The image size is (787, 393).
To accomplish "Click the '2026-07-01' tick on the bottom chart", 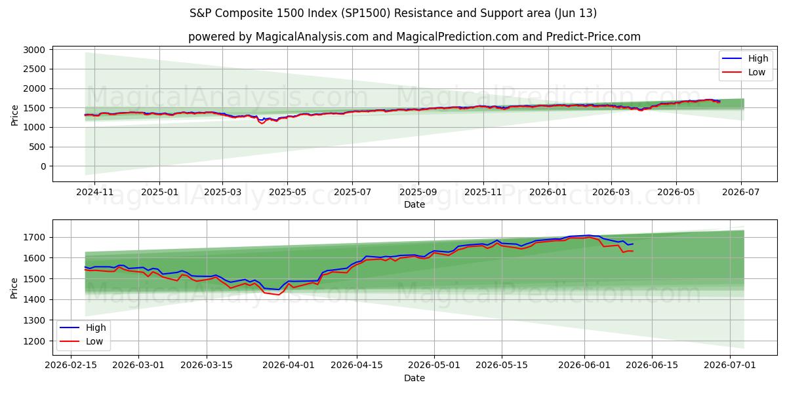I will pos(730,365).
